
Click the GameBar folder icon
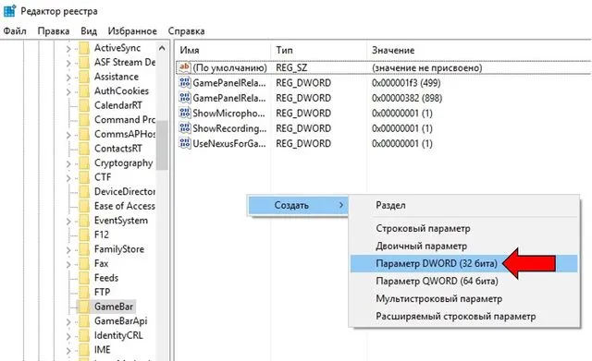[x=84, y=307]
